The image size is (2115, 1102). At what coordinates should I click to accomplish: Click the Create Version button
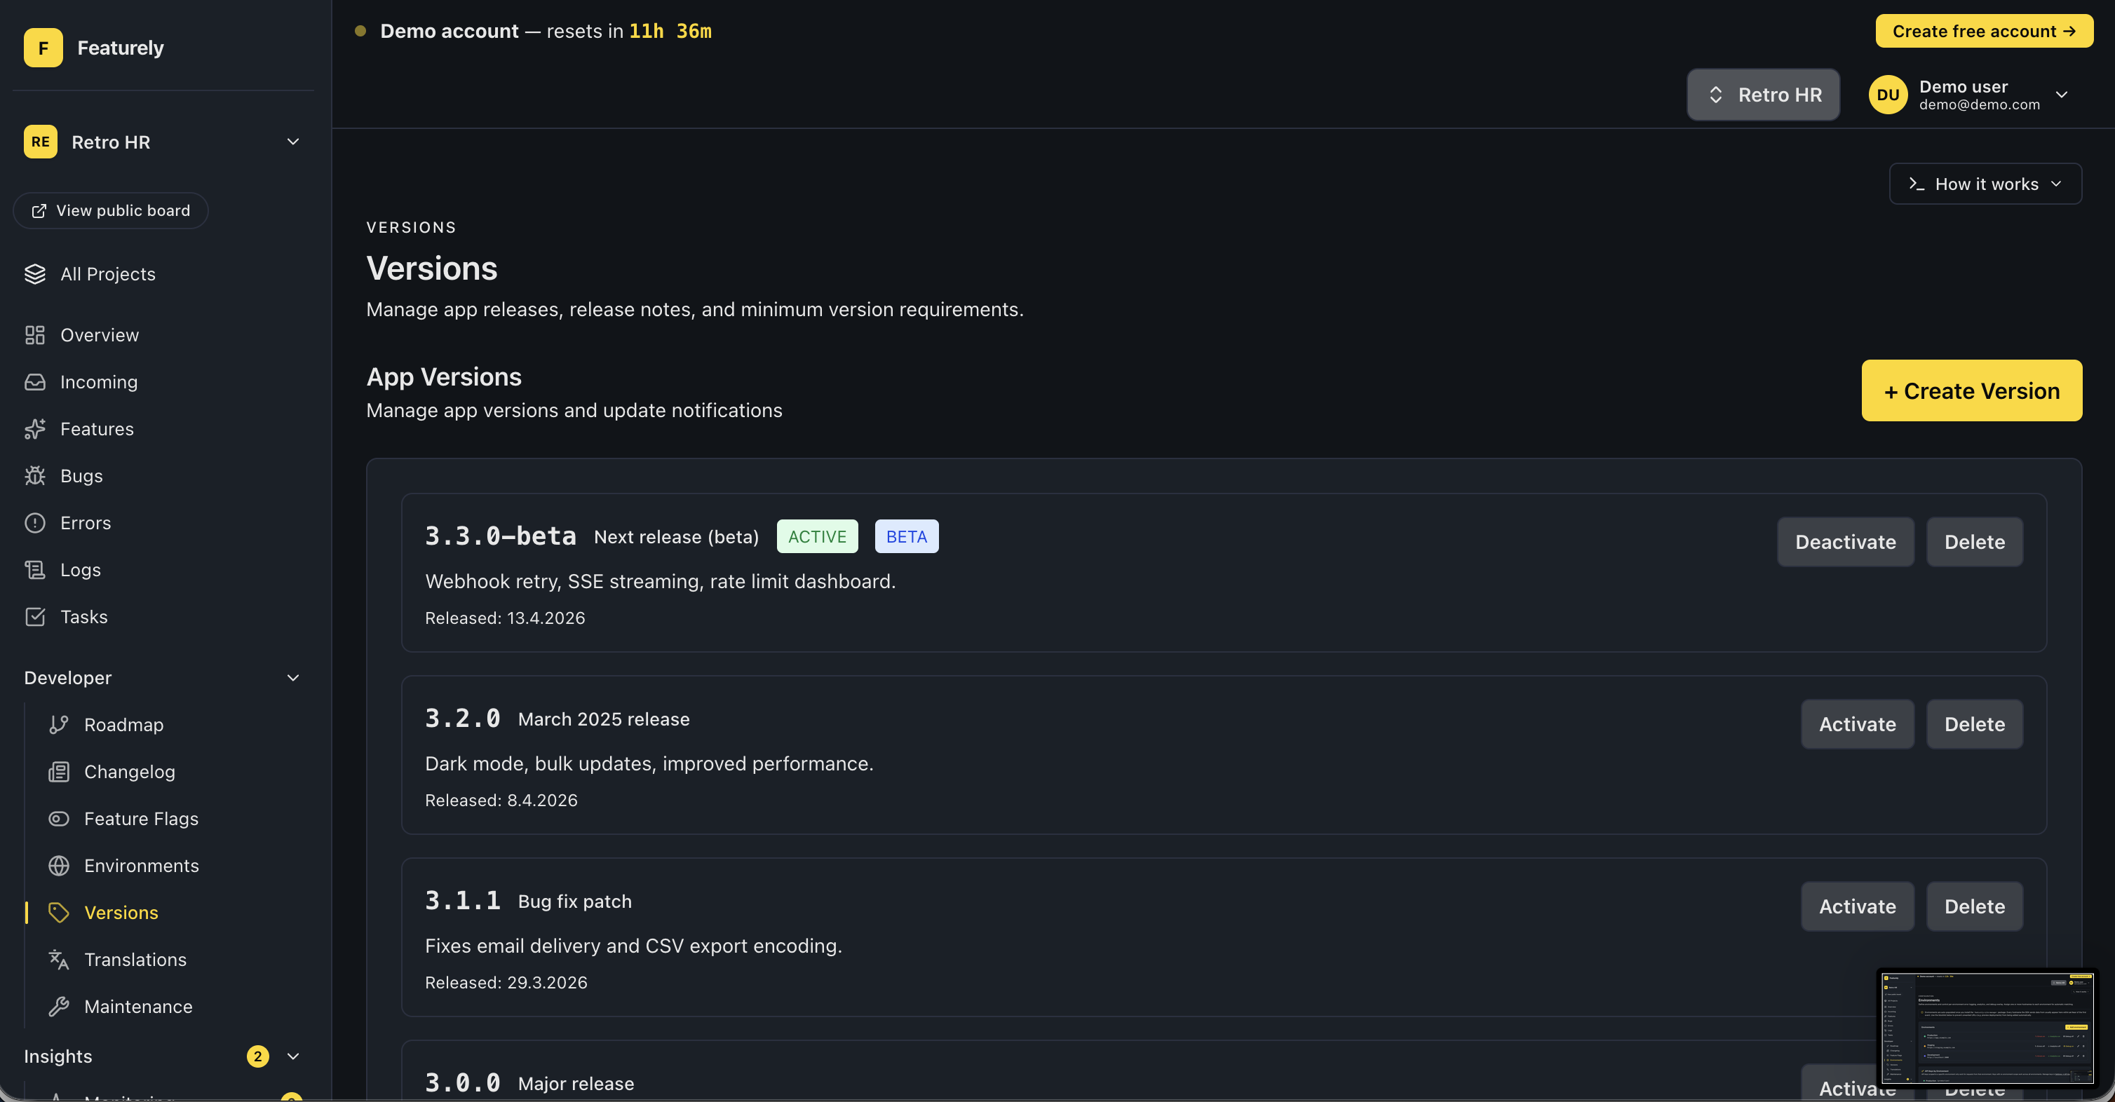[x=1971, y=390]
